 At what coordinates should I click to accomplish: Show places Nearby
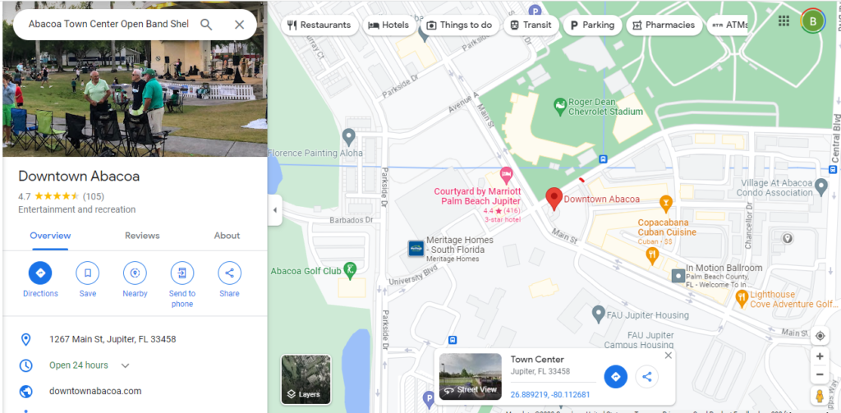click(135, 280)
